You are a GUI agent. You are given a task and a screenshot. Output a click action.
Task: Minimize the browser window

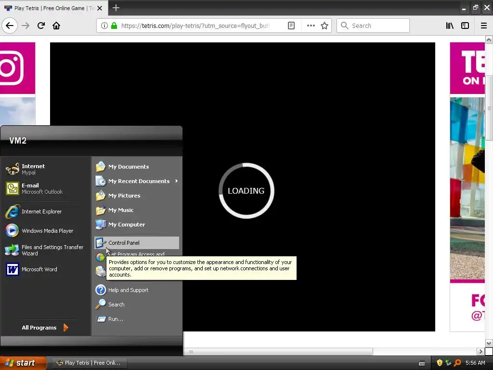tap(464, 8)
